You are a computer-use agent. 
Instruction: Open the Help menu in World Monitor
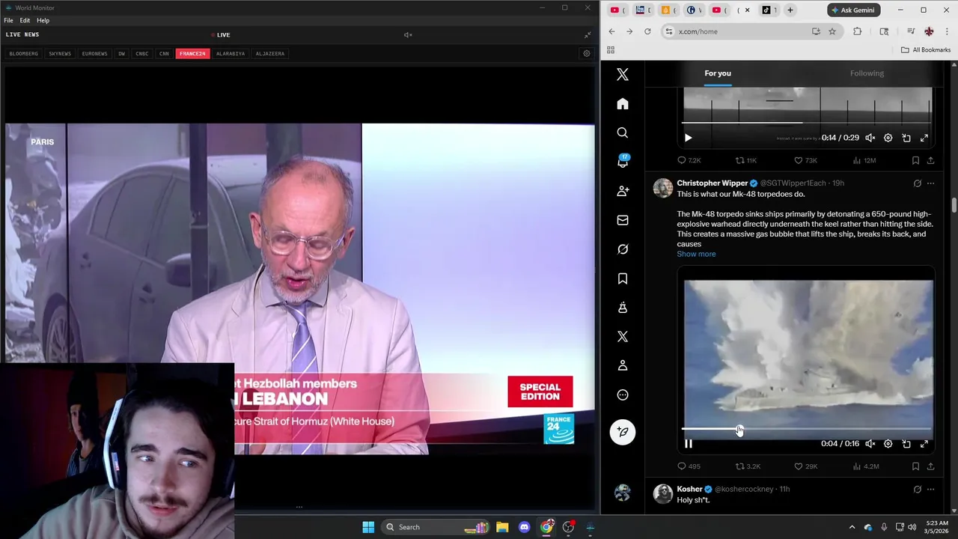coord(43,20)
